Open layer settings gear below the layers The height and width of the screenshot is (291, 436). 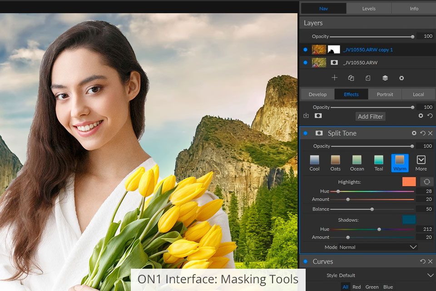401,78
